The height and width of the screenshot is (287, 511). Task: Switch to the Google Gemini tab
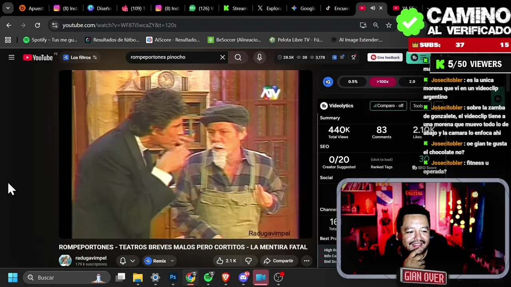coord(304,8)
